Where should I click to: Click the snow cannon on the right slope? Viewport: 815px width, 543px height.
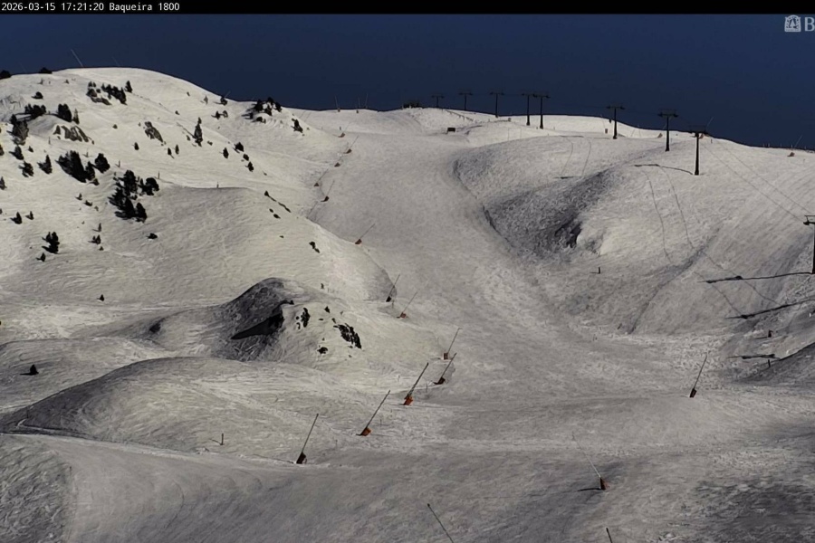pos(695,387)
